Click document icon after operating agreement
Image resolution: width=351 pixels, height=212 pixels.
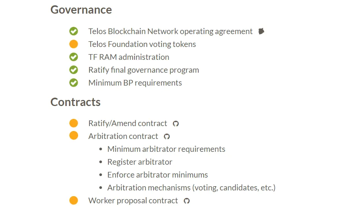(x=261, y=31)
